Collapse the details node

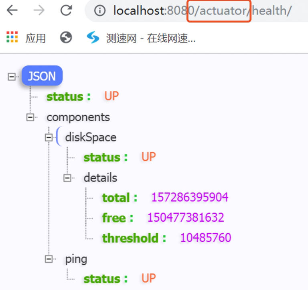pos(67,178)
